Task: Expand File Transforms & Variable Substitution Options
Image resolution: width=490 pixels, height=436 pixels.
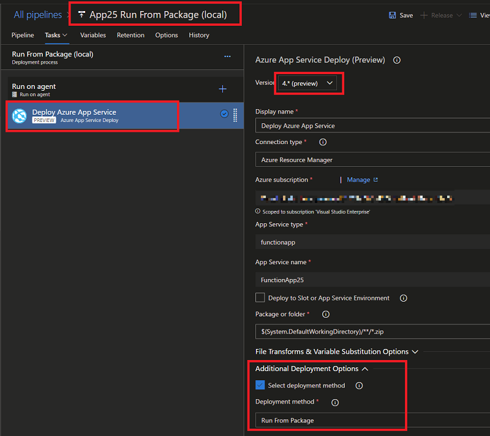Action: click(x=336, y=352)
